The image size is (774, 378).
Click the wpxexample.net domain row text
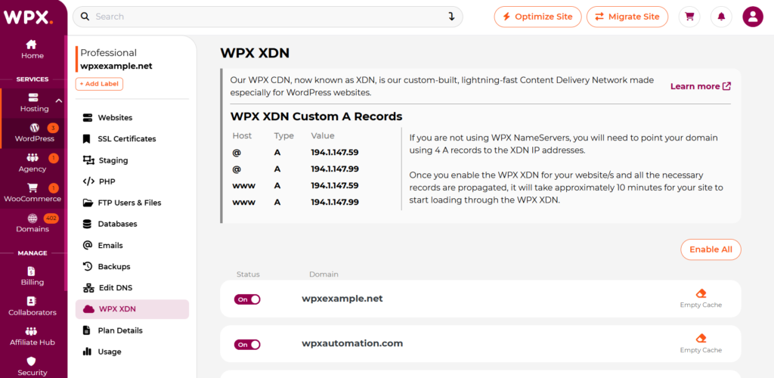point(342,299)
